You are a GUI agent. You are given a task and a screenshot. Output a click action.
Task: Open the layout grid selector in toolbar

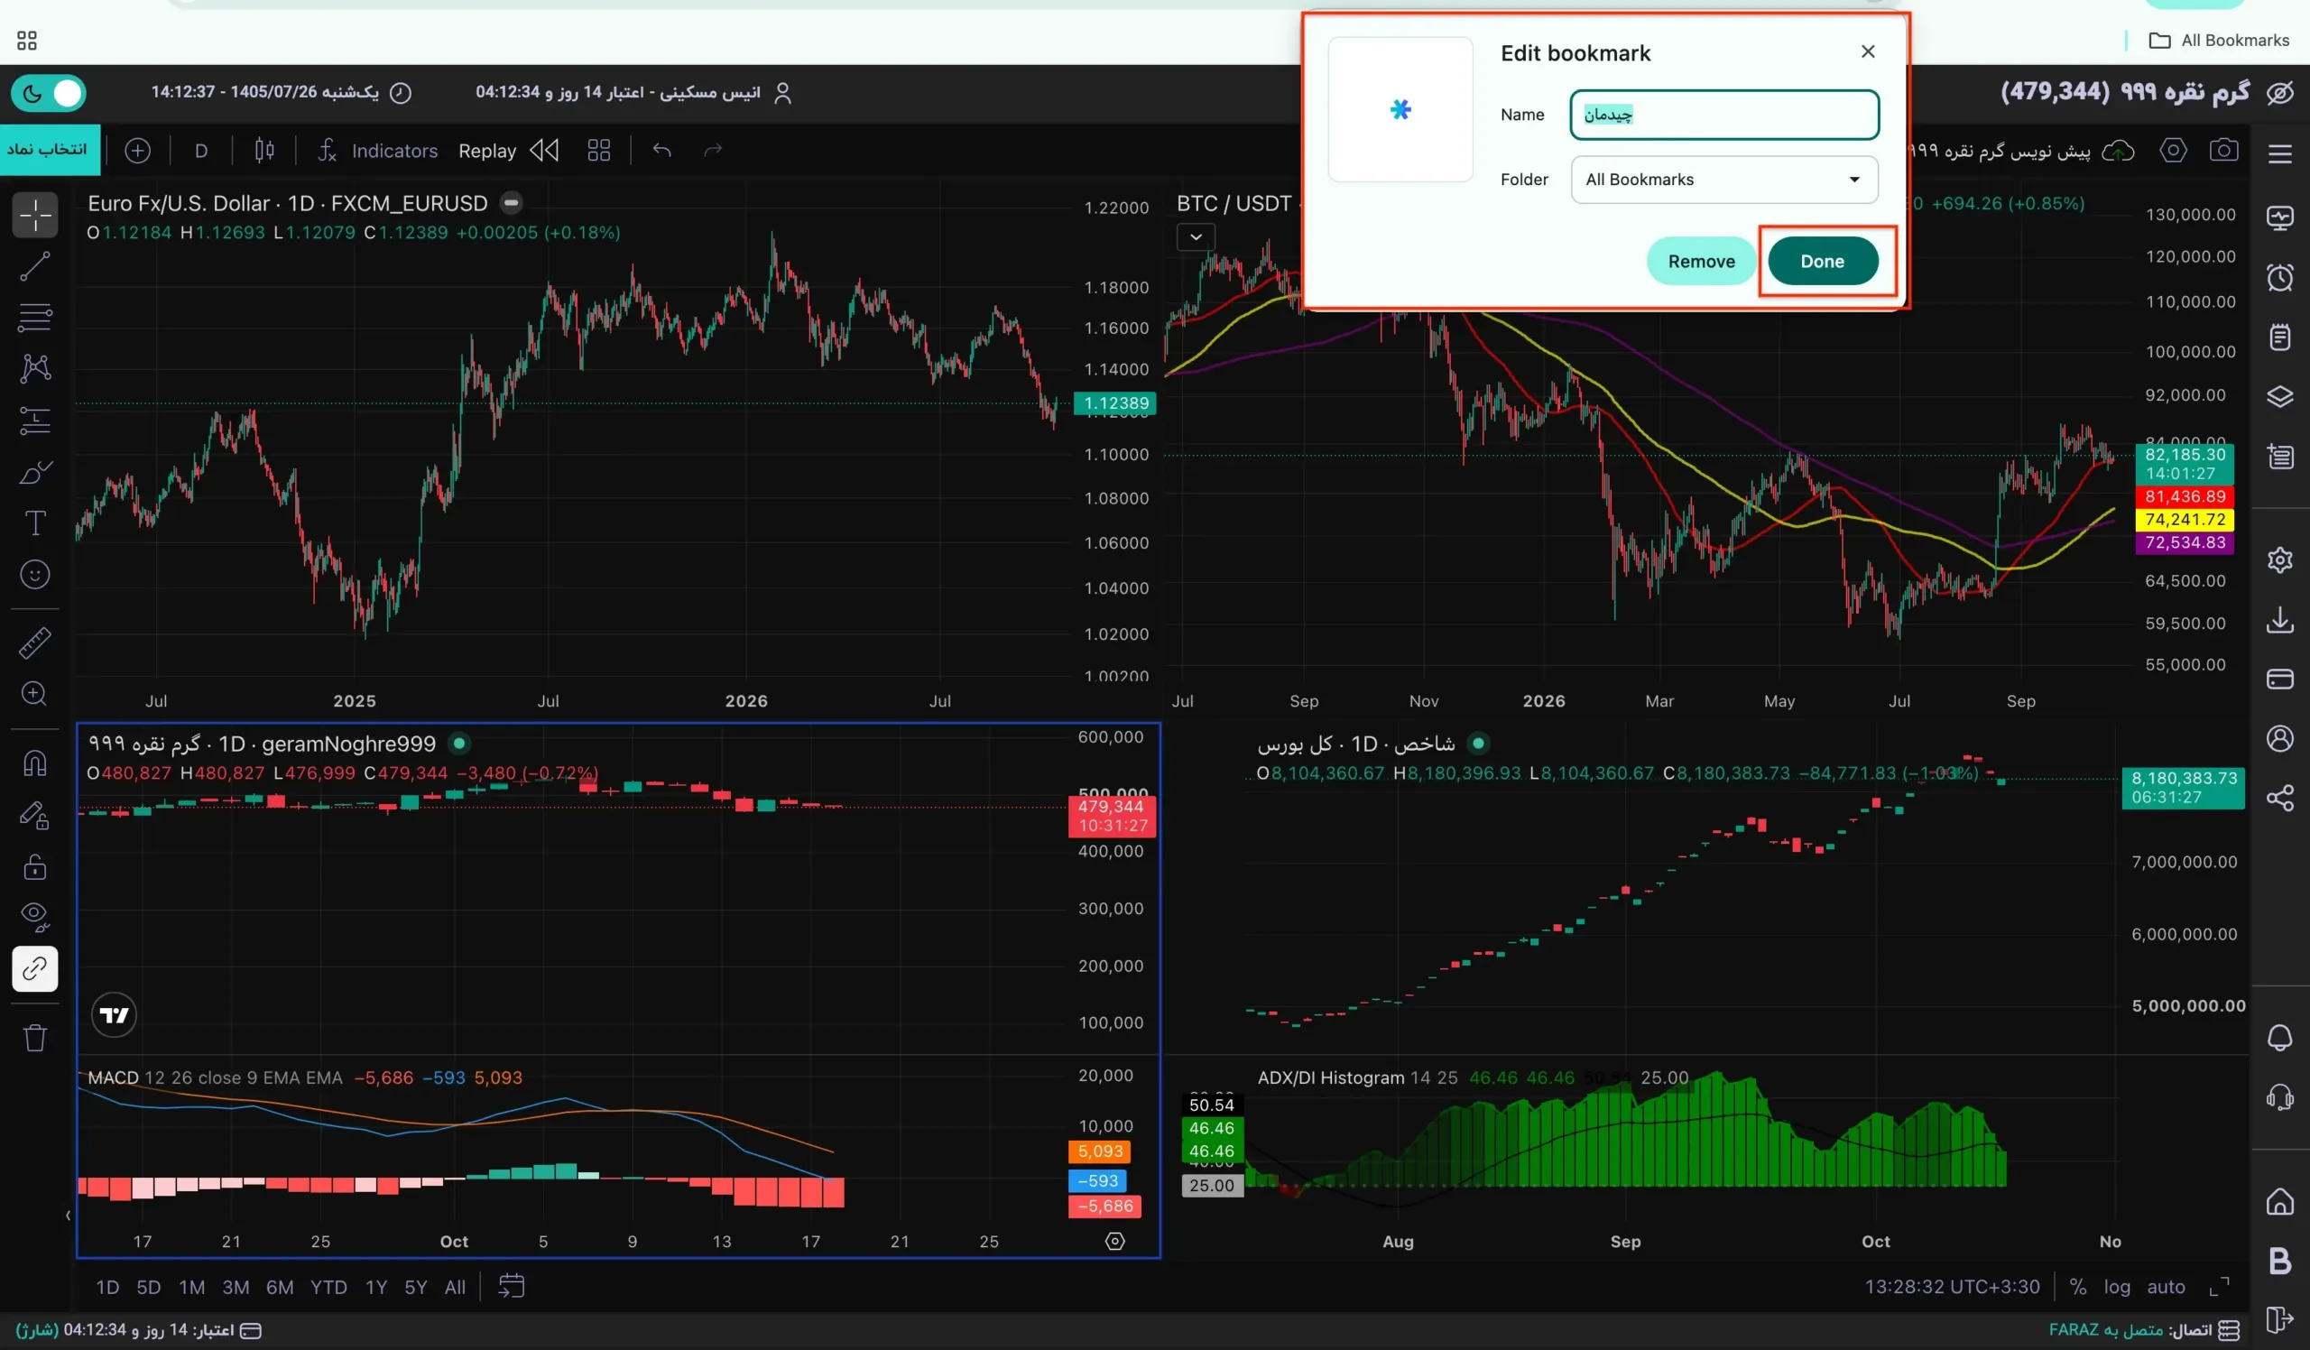[x=598, y=151]
